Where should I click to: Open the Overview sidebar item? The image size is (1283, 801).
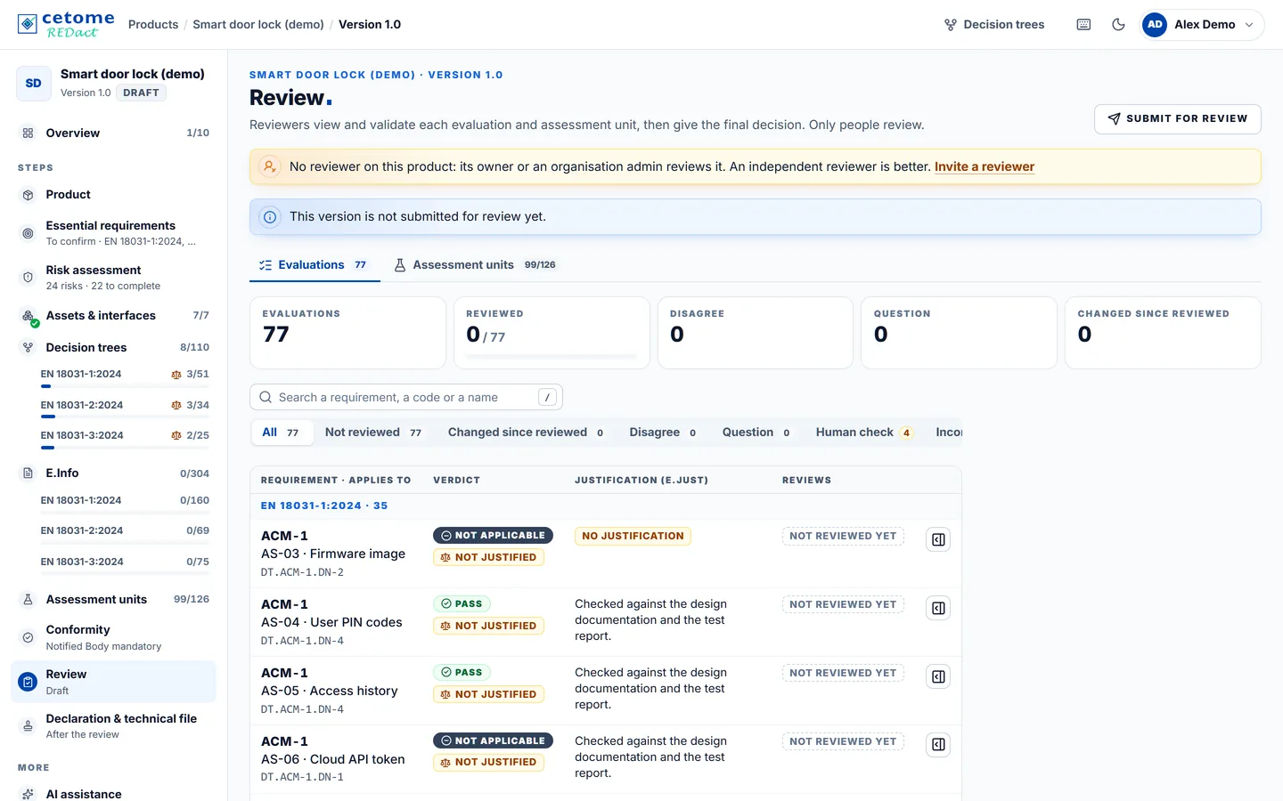(x=114, y=133)
